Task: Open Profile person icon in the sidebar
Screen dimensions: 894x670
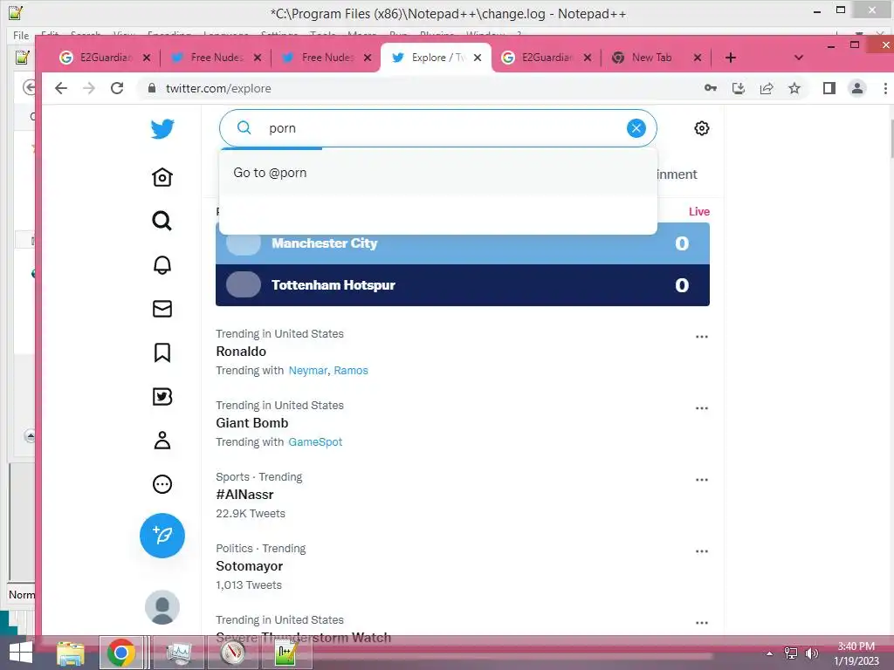Action: point(162,441)
